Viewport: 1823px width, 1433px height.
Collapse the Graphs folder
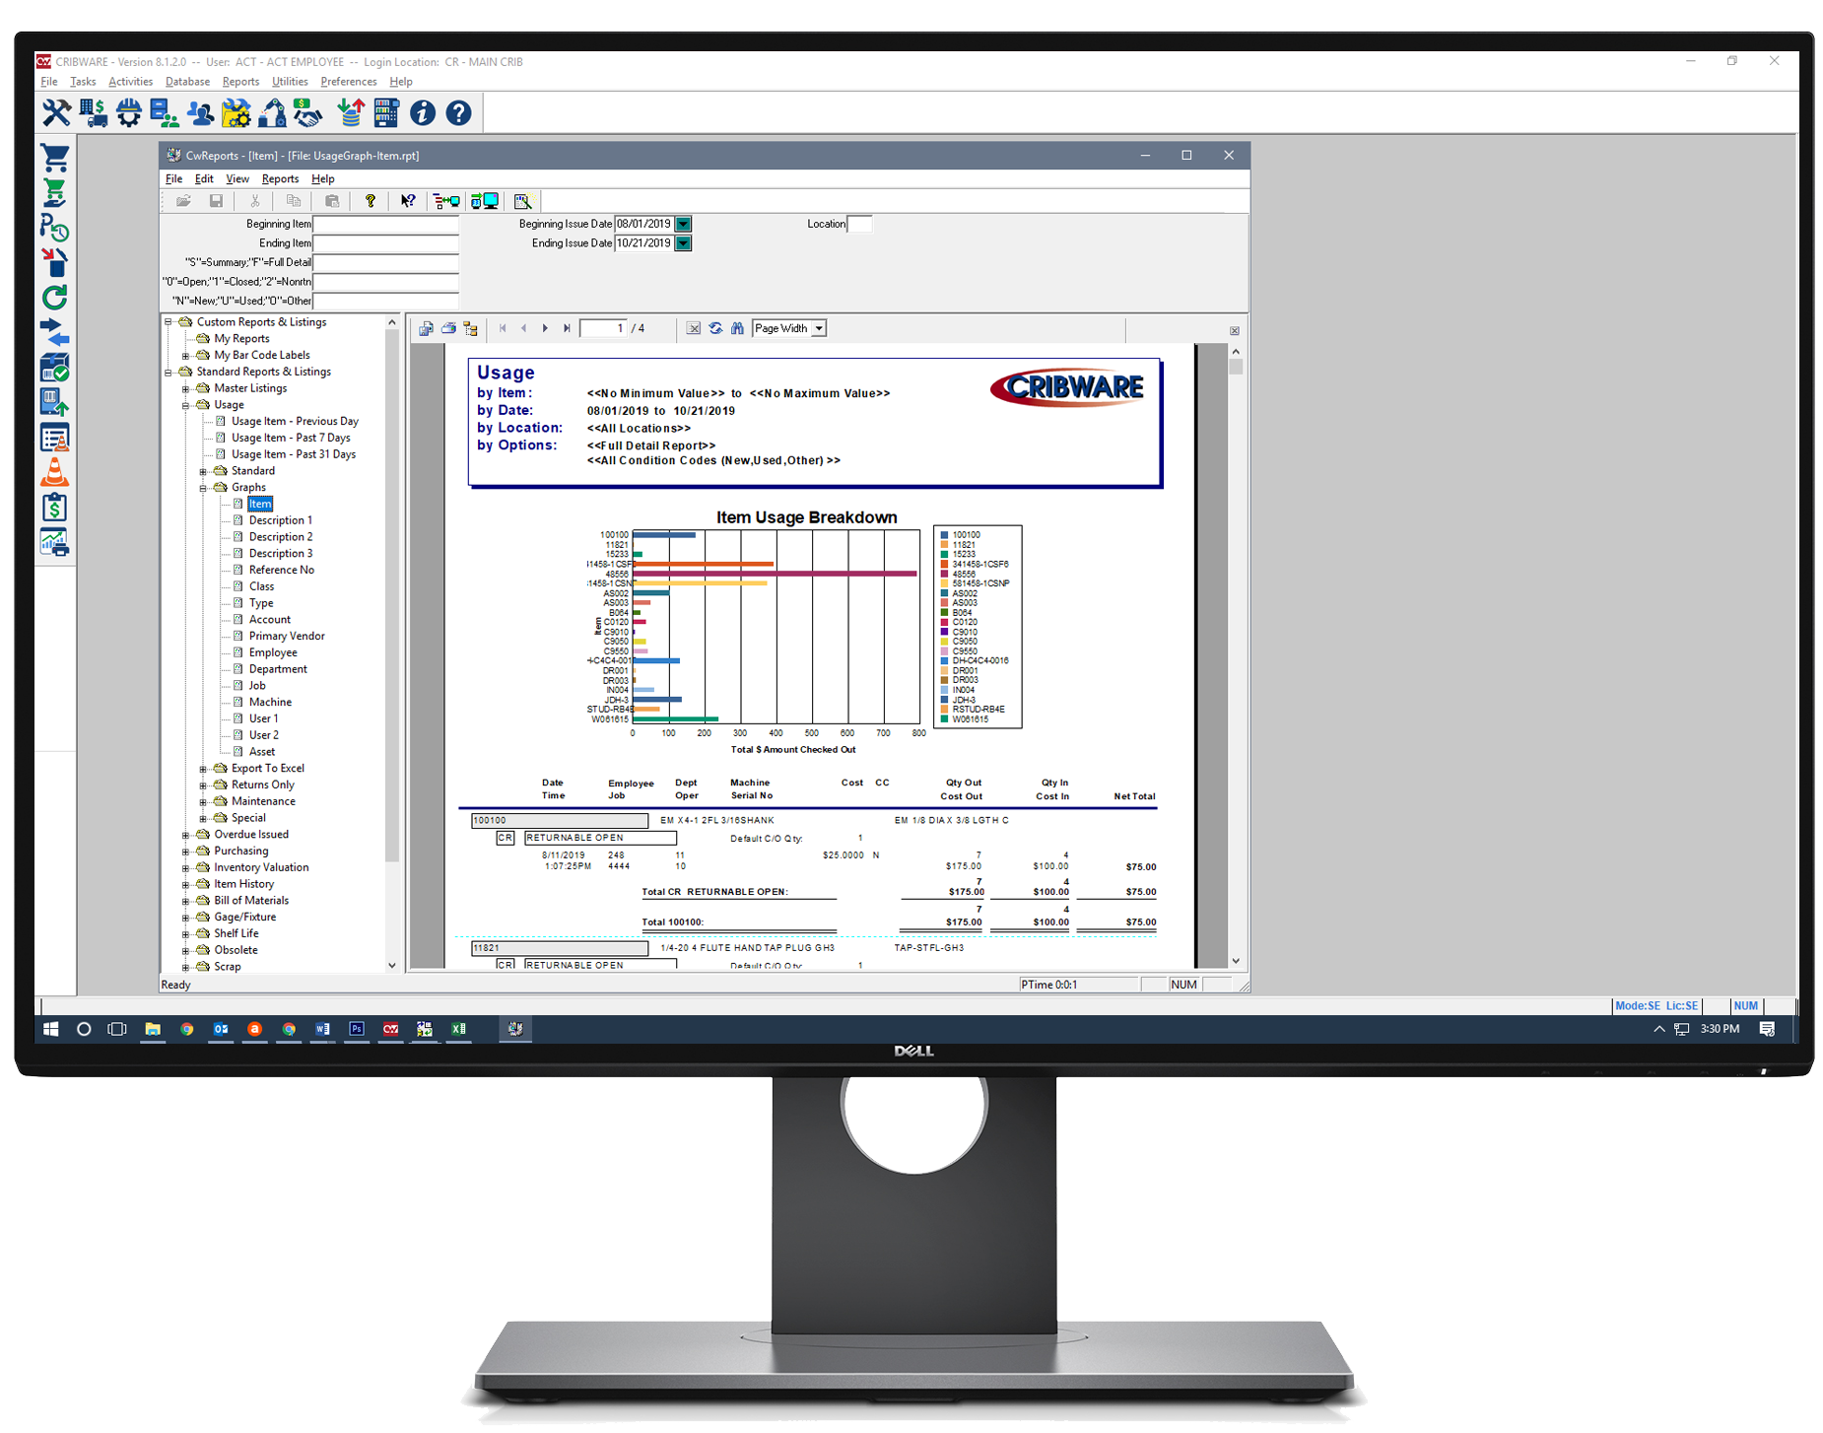[203, 488]
